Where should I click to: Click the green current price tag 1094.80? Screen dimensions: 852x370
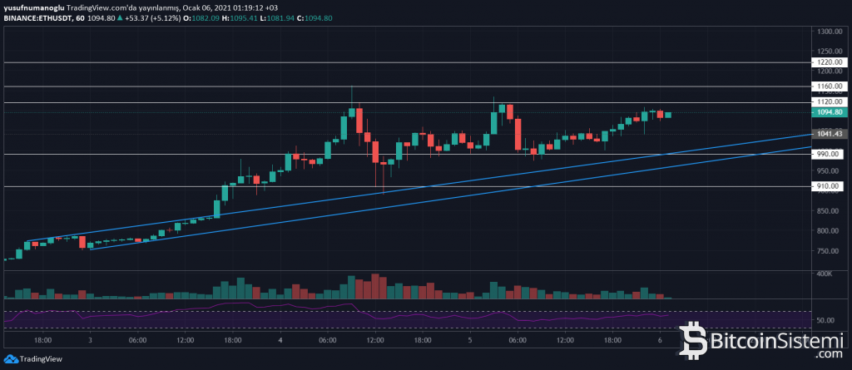click(829, 112)
